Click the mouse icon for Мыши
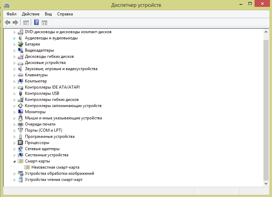 coord(21,118)
